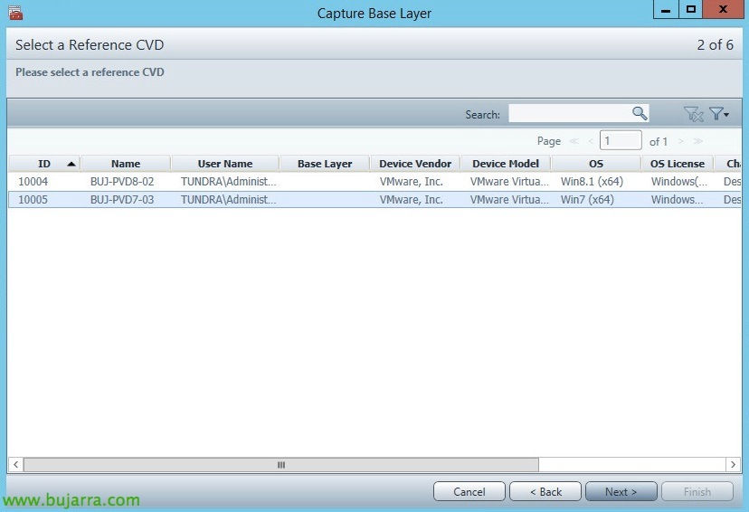Image resolution: width=749 pixels, height=512 pixels.
Task: Click the Capture Base Layer title bar icon
Action: click(15, 13)
